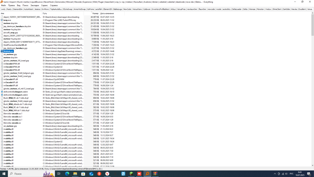Open WinRAR from the taskbar
The height and width of the screenshot is (177, 314).
155,174
